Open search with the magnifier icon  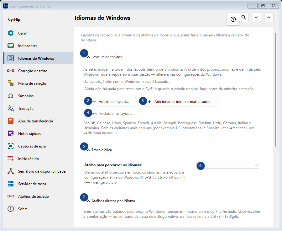click(244, 17)
